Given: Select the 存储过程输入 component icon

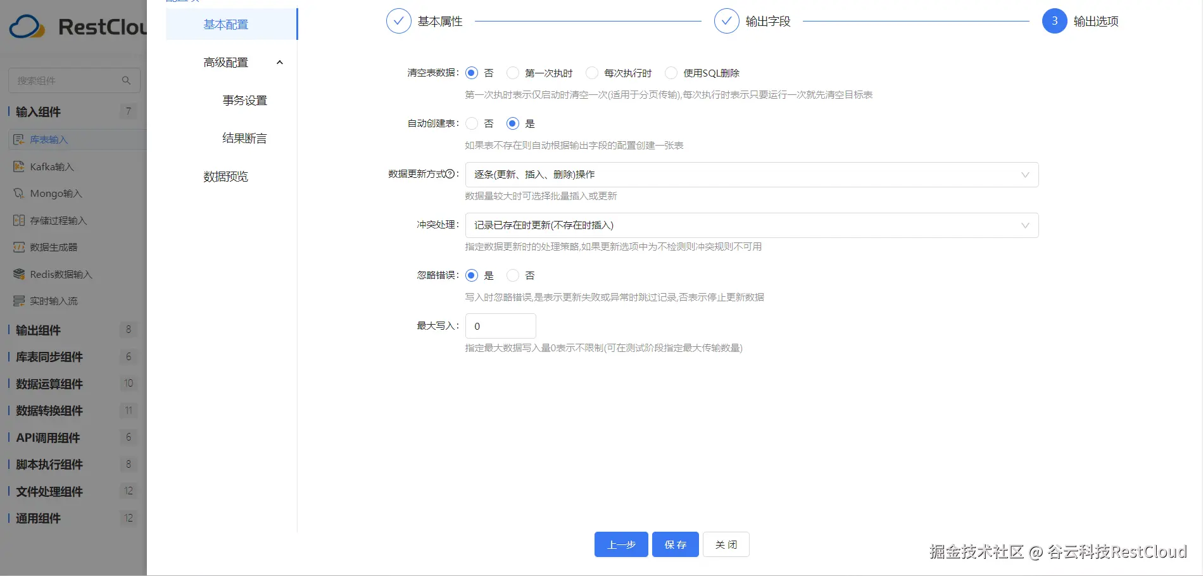Looking at the screenshot, I should point(19,220).
